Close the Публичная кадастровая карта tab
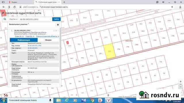 coord(59,2)
